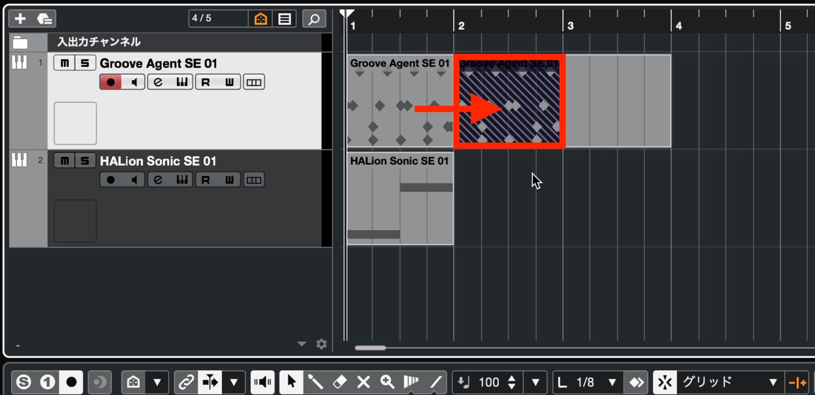Image resolution: width=815 pixels, height=395 pixels.
Task: Select the Mute X tool
Action: pyautogui.click(x=363, y=381)
